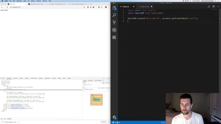
Task: Open the Extensions view in activity bar
Action: [114, 38]
